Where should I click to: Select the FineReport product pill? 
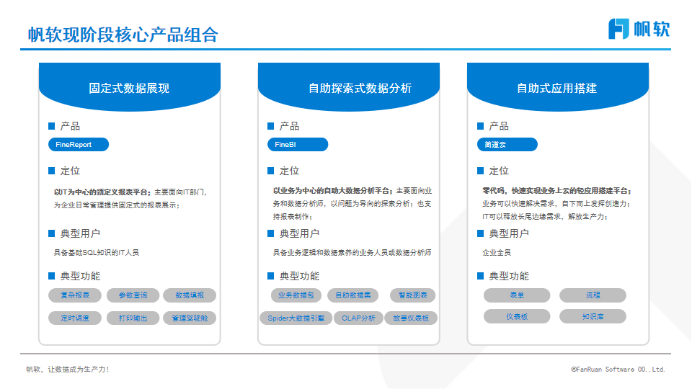[x=79, y=145]
